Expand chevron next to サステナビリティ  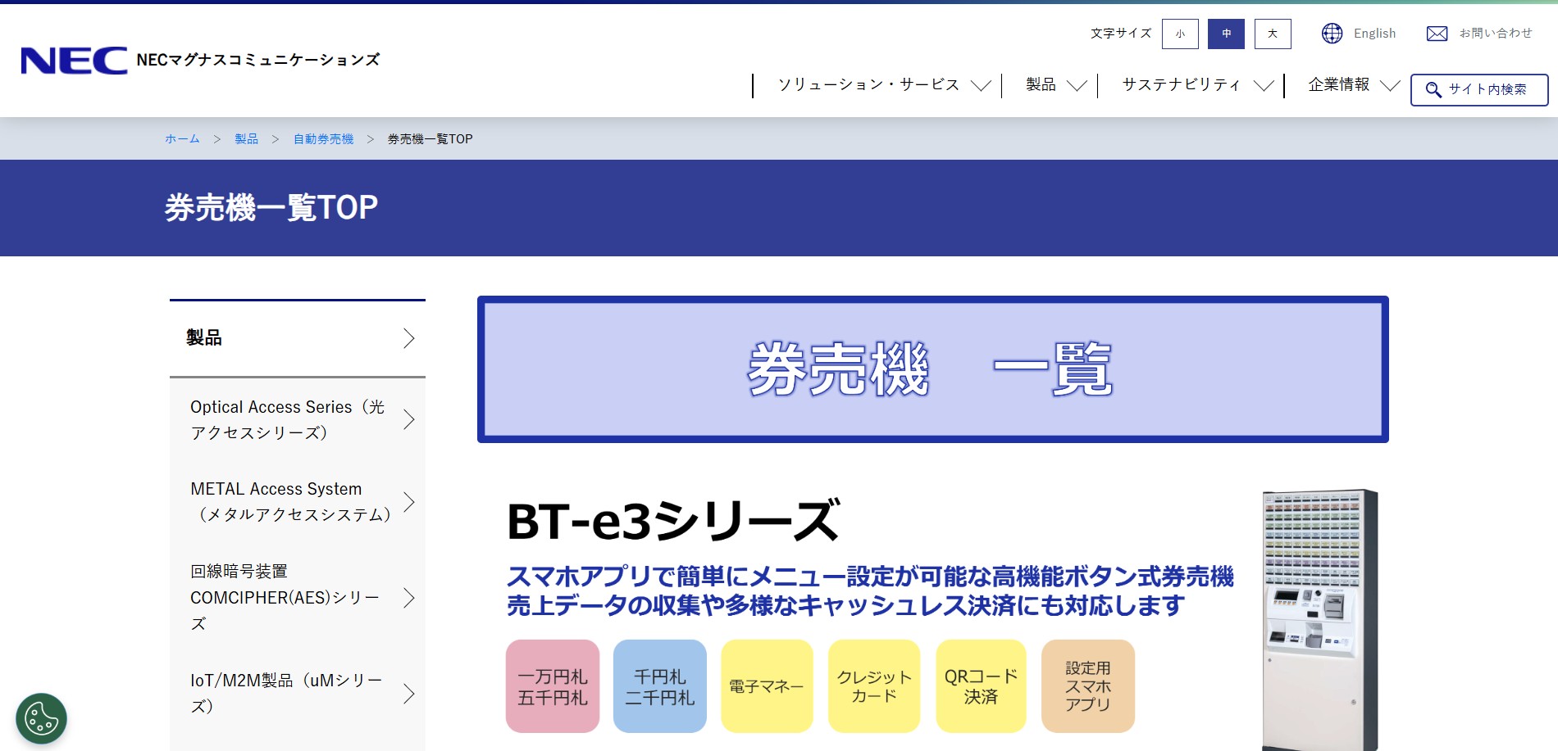(x=1264, y=85)
